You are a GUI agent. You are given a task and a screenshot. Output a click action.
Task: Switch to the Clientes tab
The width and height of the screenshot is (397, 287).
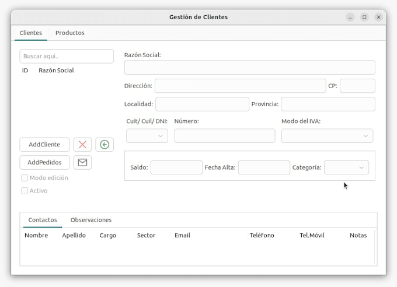[30, 33]
